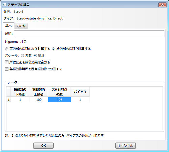
Task: Click the highlighted 応答計算点の数 cell 496
Action: [x=59, y=100]
